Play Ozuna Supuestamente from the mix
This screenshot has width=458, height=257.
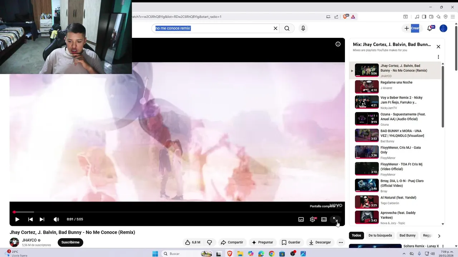pos(395,119)
